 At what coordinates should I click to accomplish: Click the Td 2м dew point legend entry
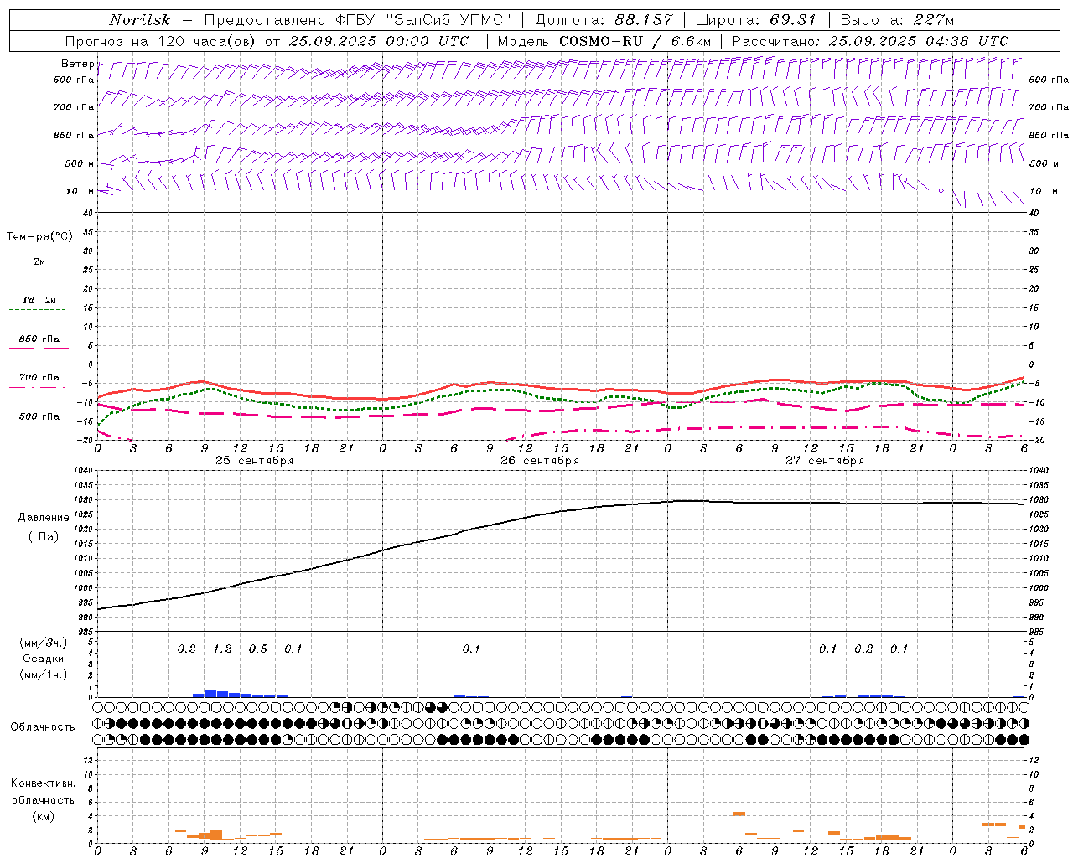(x=39, y=300)
